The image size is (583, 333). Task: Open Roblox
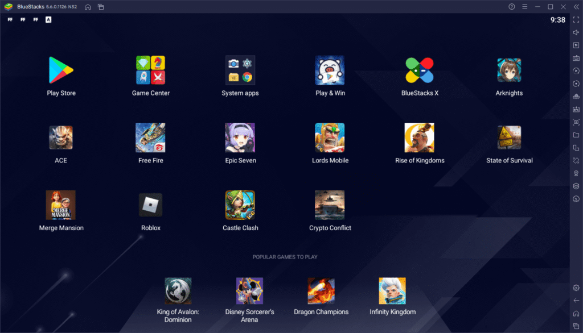click(150, 205)
